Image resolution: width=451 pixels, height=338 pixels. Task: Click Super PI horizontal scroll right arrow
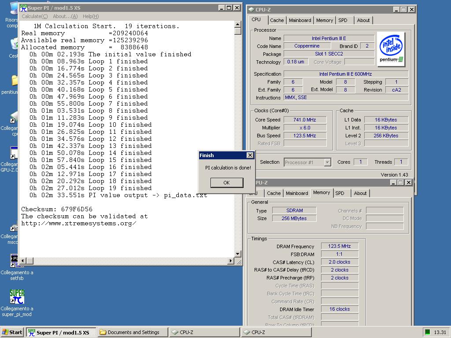point(231,261)
